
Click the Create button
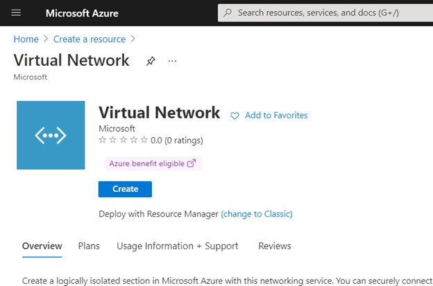point(125,189)
